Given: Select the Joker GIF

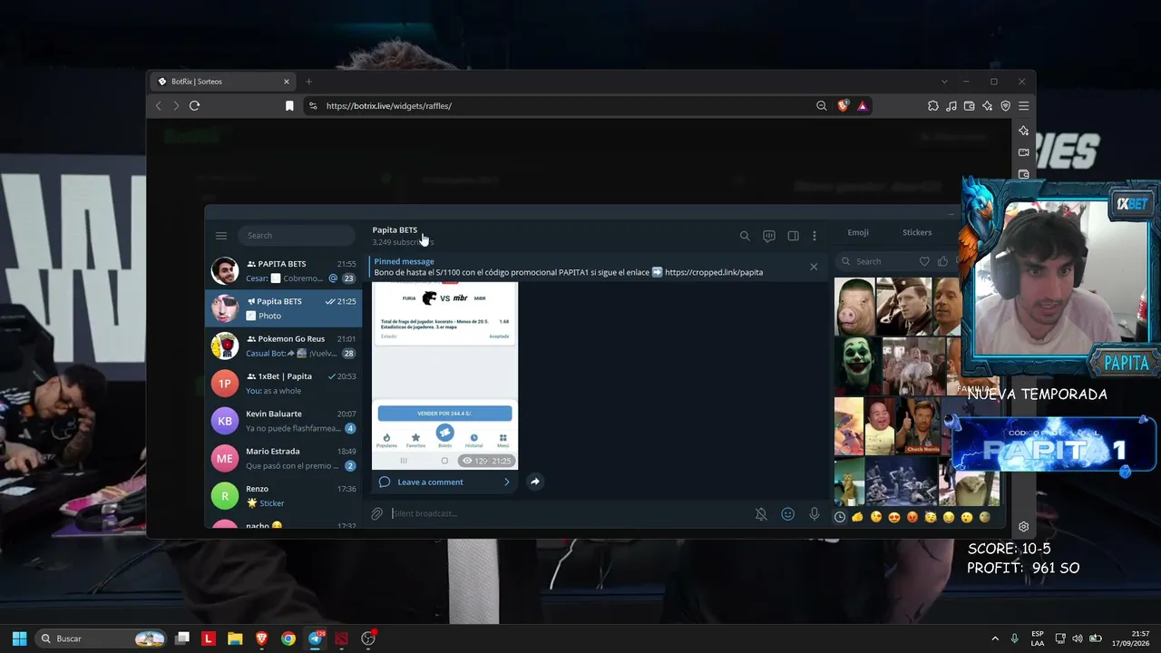Looking at the screenshot, I should coord(857,366).
